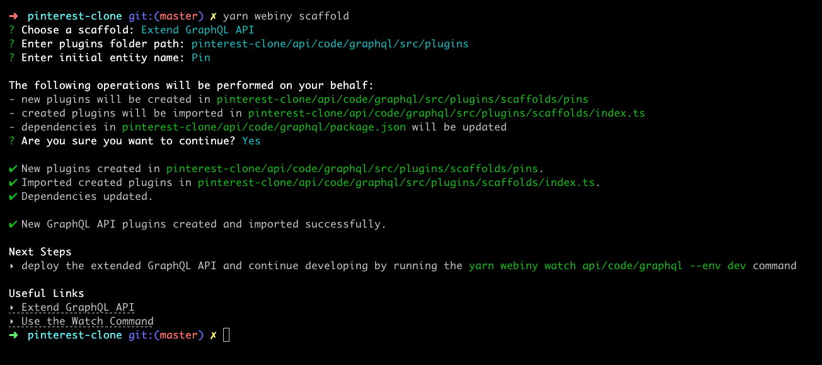822x365 pixels.
Task: Click the "Extend GraphQL API" link under Useful Links
Action: 78,308
